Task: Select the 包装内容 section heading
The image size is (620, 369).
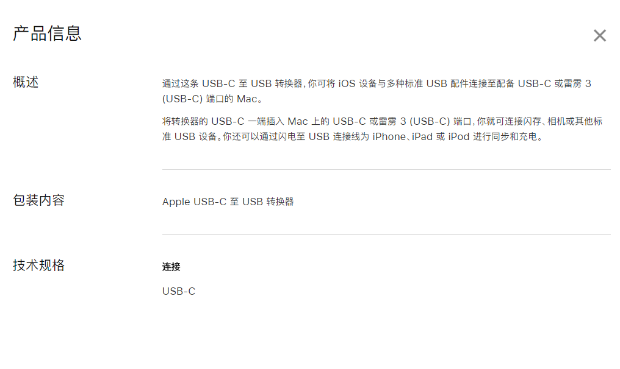Action: point(38,200)
